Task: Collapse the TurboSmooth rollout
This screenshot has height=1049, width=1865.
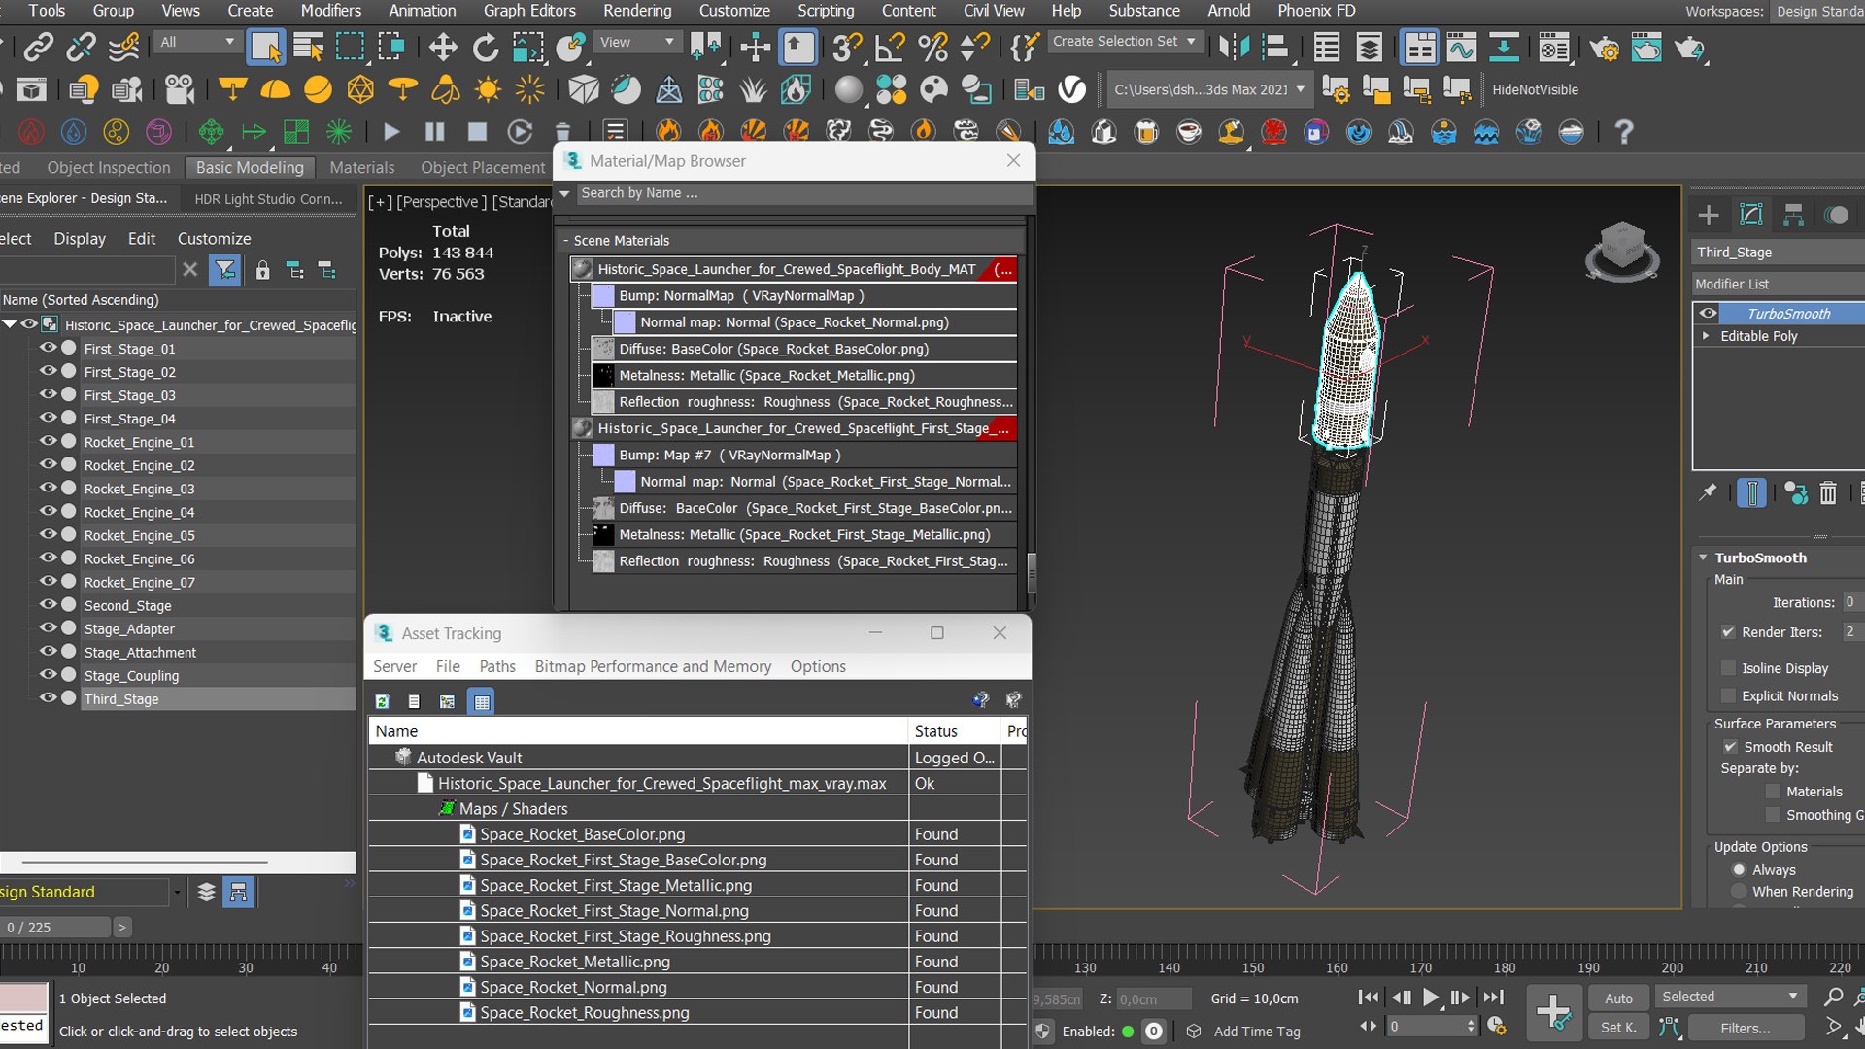Action: point(1703,558)
